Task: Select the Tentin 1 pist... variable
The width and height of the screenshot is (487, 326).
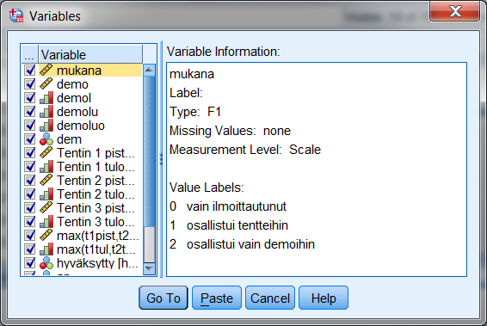Action: [96, 153]
